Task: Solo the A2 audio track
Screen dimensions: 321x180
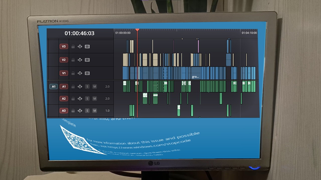Action: (87, 98)
